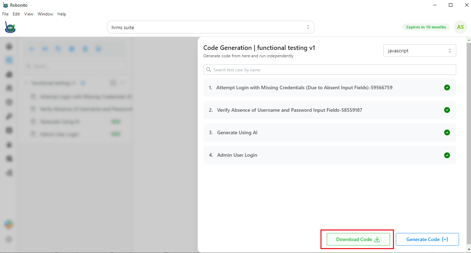
Task: Open the Edit menu
Action: point(16,14)
